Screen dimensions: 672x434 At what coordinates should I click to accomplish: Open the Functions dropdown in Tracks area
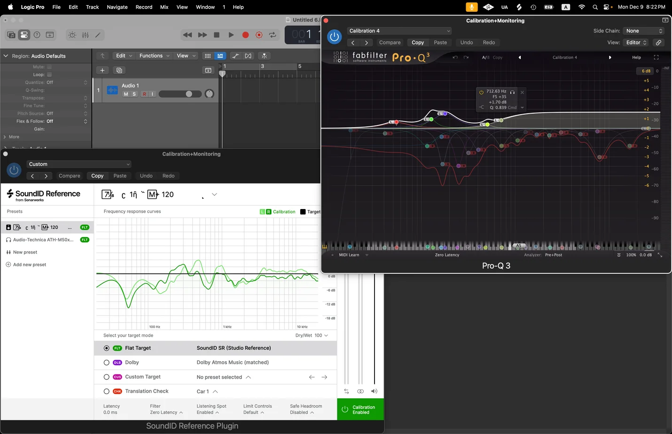154,56
